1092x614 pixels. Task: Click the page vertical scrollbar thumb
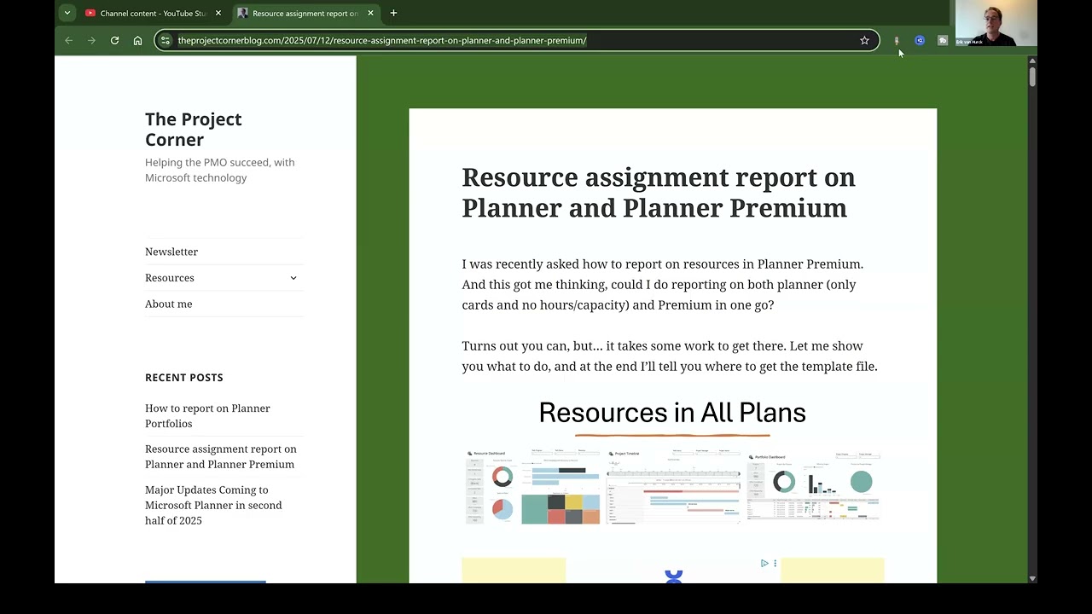tap(1032, 77)
